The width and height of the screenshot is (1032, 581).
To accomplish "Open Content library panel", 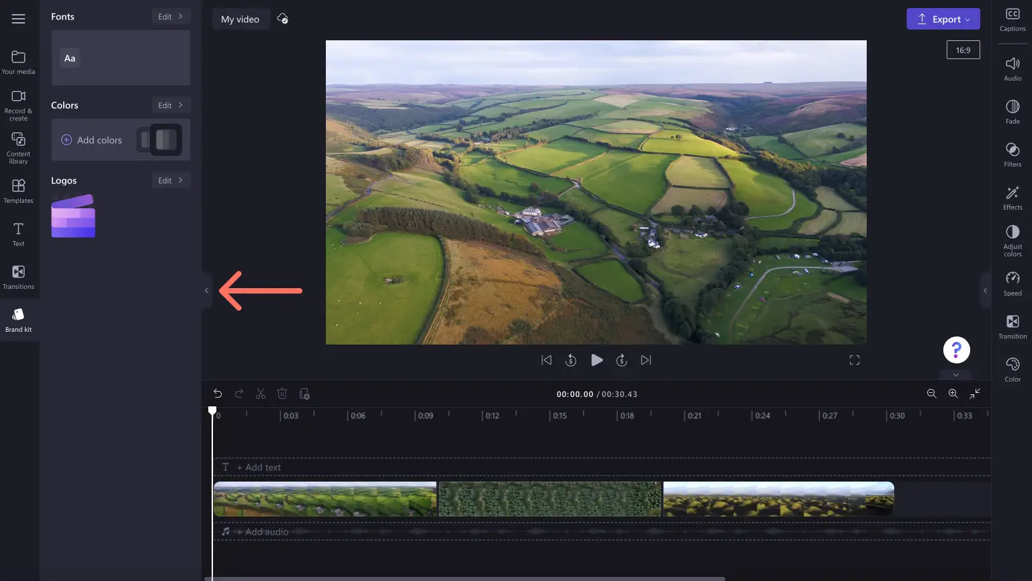I will (x=18, y=148).
